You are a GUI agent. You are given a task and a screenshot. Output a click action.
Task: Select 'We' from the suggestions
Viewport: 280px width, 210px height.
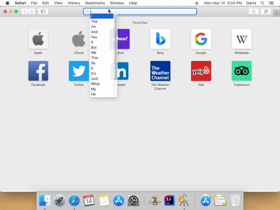pyautogui.click(x=102, y=52)
